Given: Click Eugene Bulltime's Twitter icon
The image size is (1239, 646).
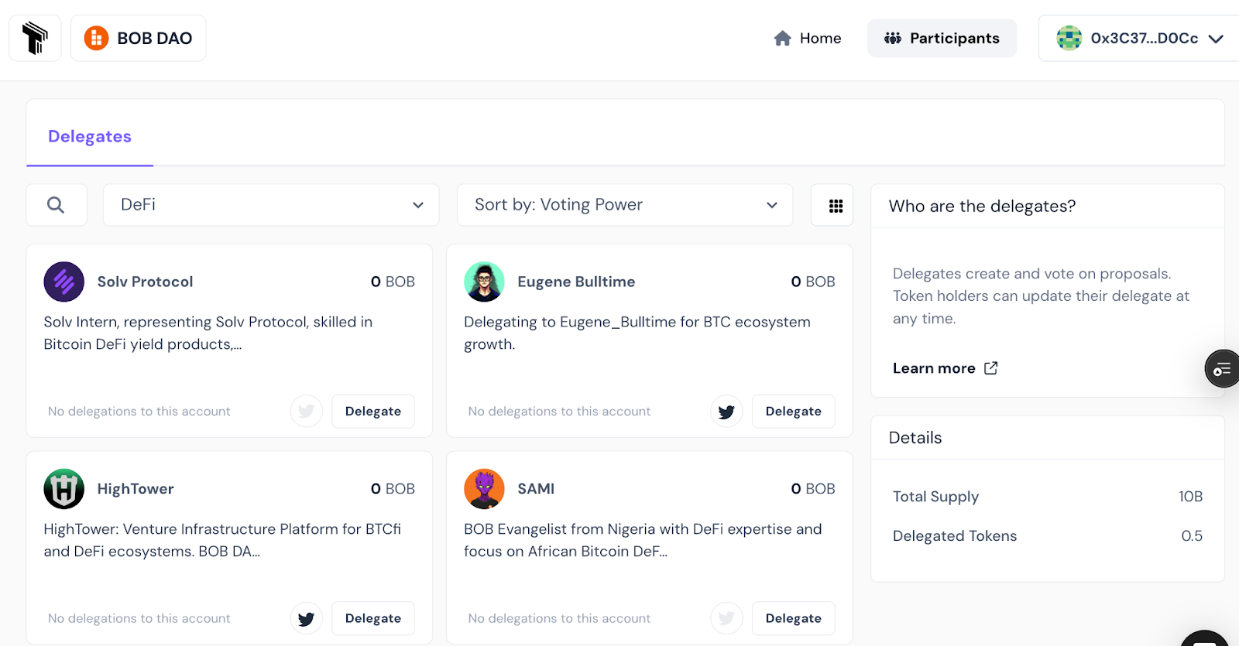Looking at the screenshot, I should [x=726, y=412].
